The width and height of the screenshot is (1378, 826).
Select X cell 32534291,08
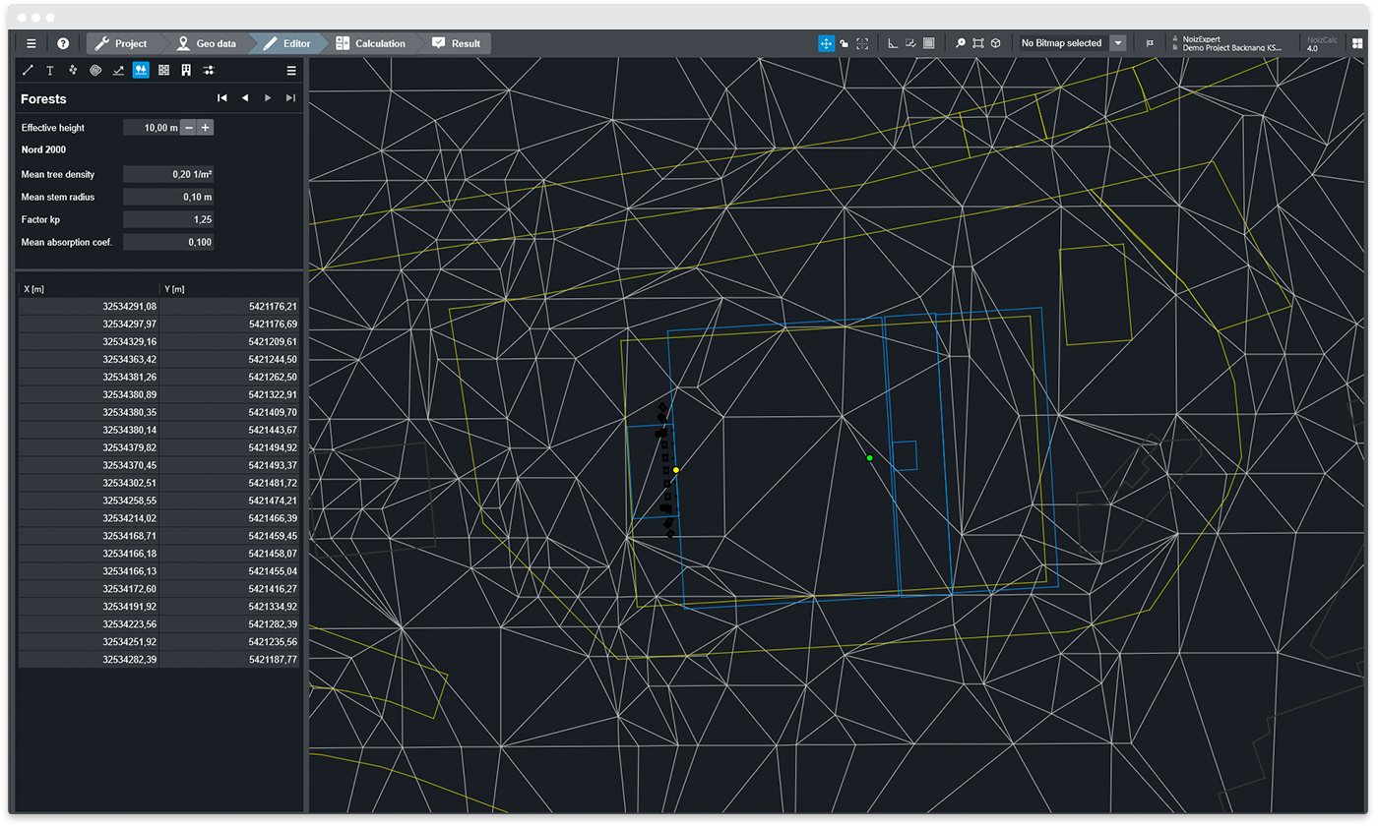(90, 307)
